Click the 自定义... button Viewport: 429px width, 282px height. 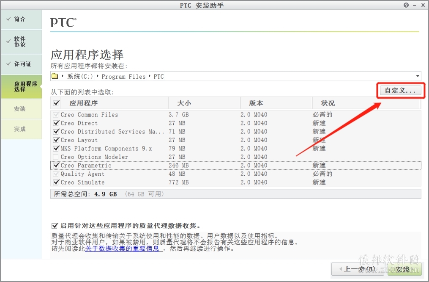click(401, 91)
